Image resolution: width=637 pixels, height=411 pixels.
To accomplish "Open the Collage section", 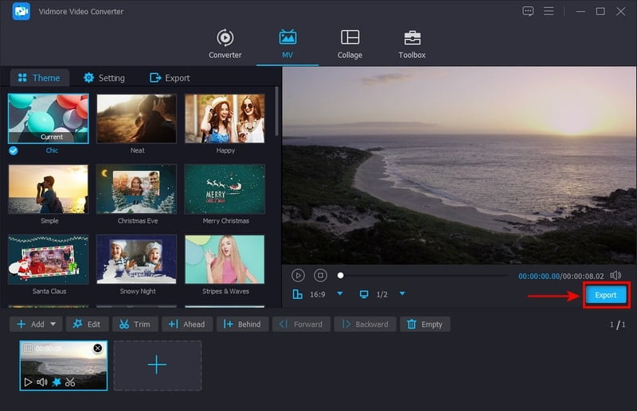I will (350, 44).
